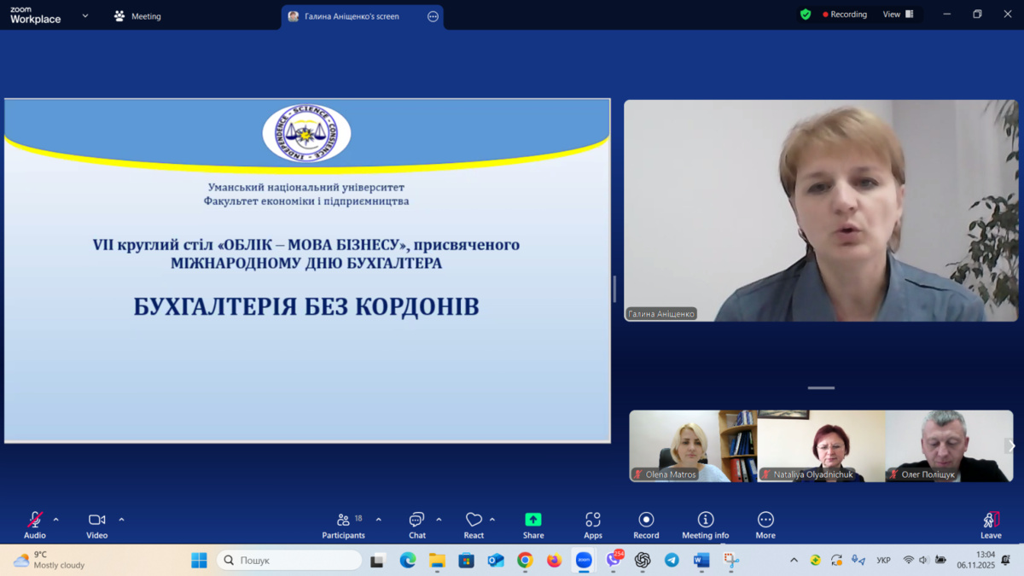The width and height of the screenshot is (1024, 576).
Task: Start recording with the Record button
Action: (646, 525)
